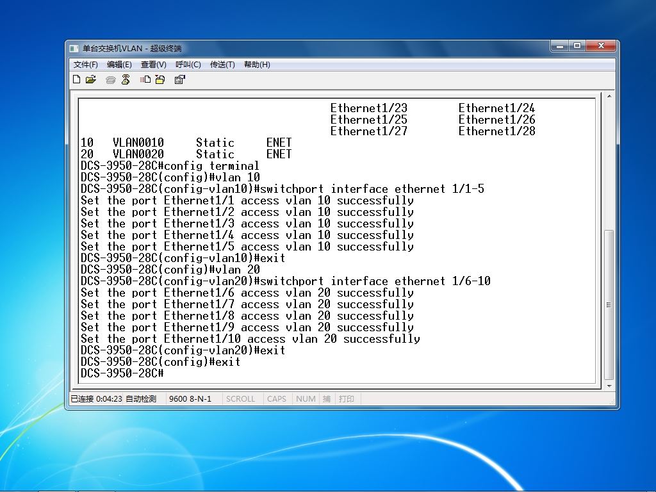Click the window title 单台交换机VLAN - 超级终端
This screenshot has height=492, width=656.
tap(132, 49)
